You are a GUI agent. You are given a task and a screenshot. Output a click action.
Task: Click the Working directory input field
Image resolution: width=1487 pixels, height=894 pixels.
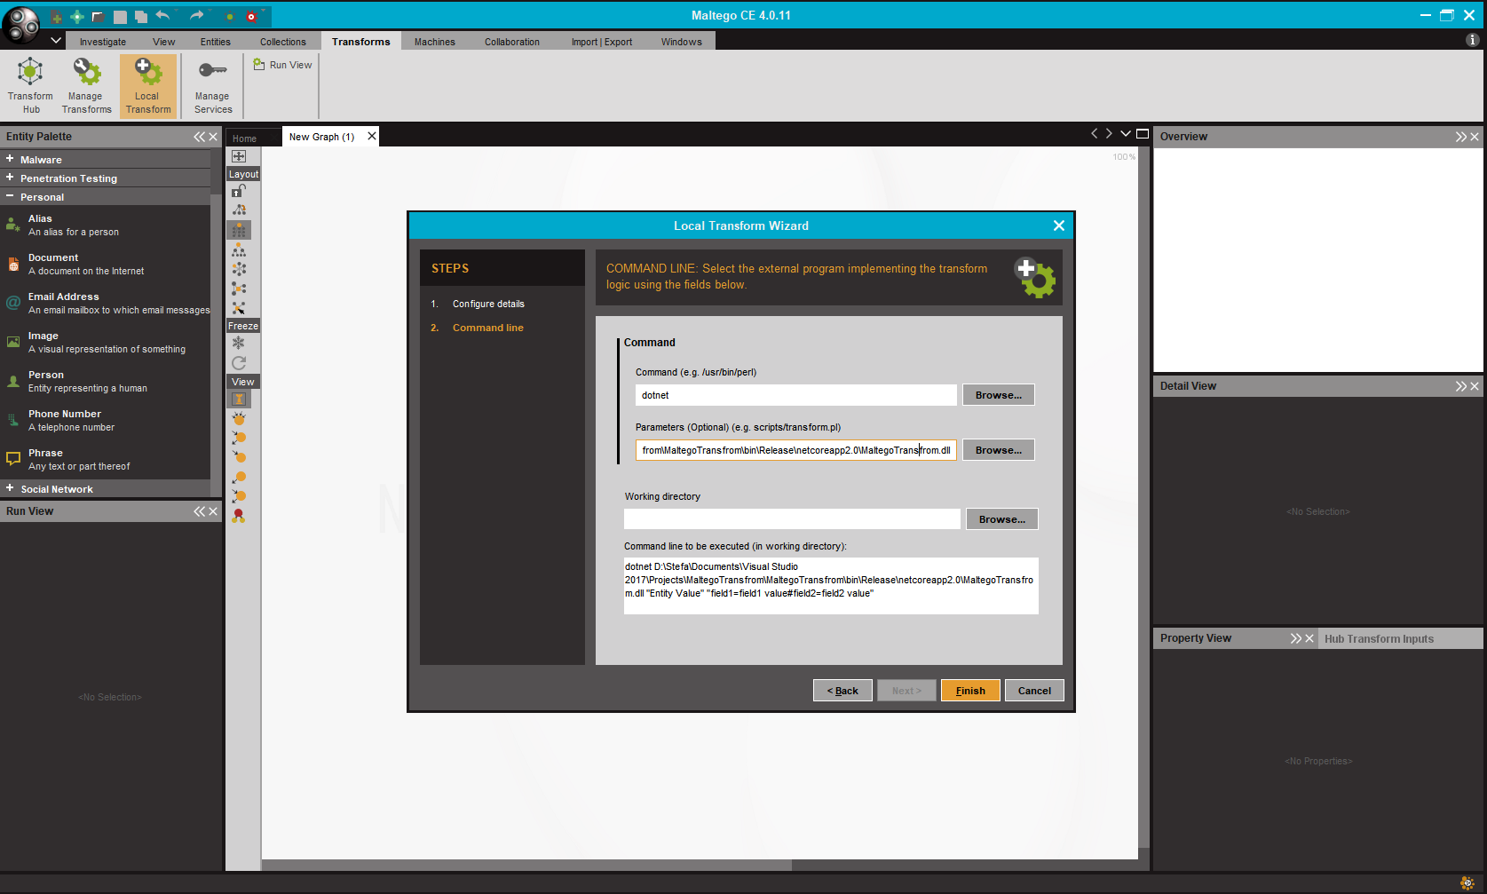pyautogui.click(x=792, y=519)
